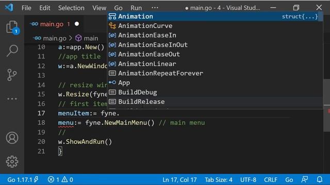This screenshot has width=330, height=185.
Task: Click NewMainMenu in line 18
Action: (126, 123)
